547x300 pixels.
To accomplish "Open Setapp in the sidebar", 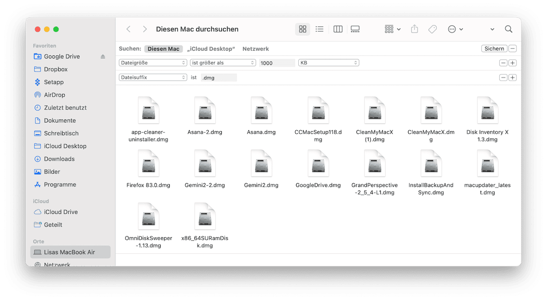I will click(54, 82).
